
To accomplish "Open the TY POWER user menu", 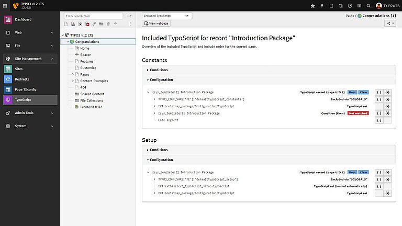I will pos(386,6).
